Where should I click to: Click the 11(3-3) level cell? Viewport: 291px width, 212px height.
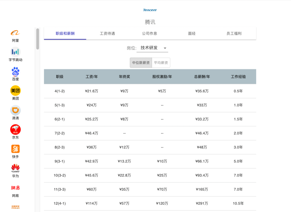point(59,189)
